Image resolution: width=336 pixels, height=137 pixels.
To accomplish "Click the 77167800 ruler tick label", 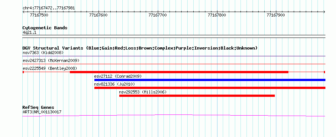I will pyautogui.click(x=217, y=15).
